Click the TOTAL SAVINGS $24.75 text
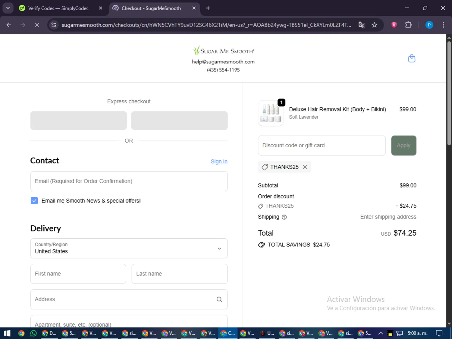 299,245
